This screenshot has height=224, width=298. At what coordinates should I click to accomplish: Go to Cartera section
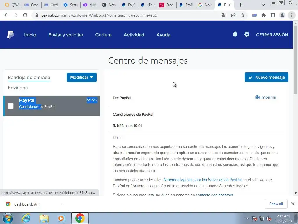[103, 35]
